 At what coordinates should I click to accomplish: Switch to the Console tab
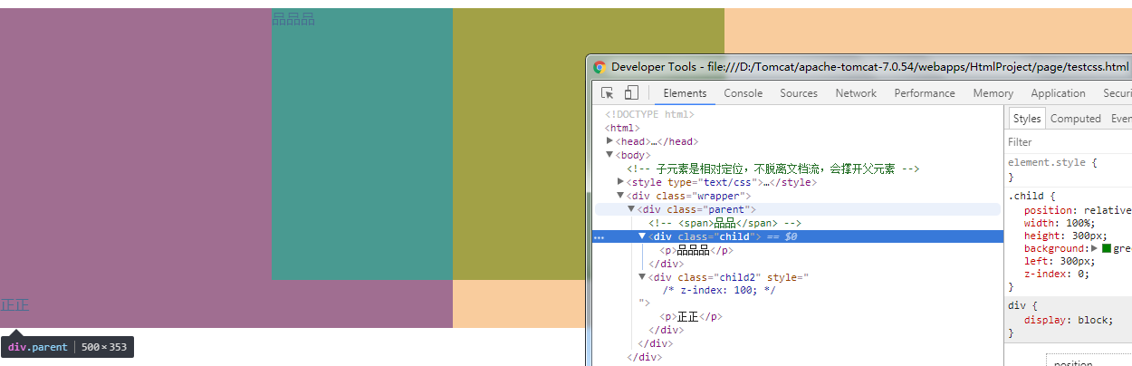[x=743, y=93]
